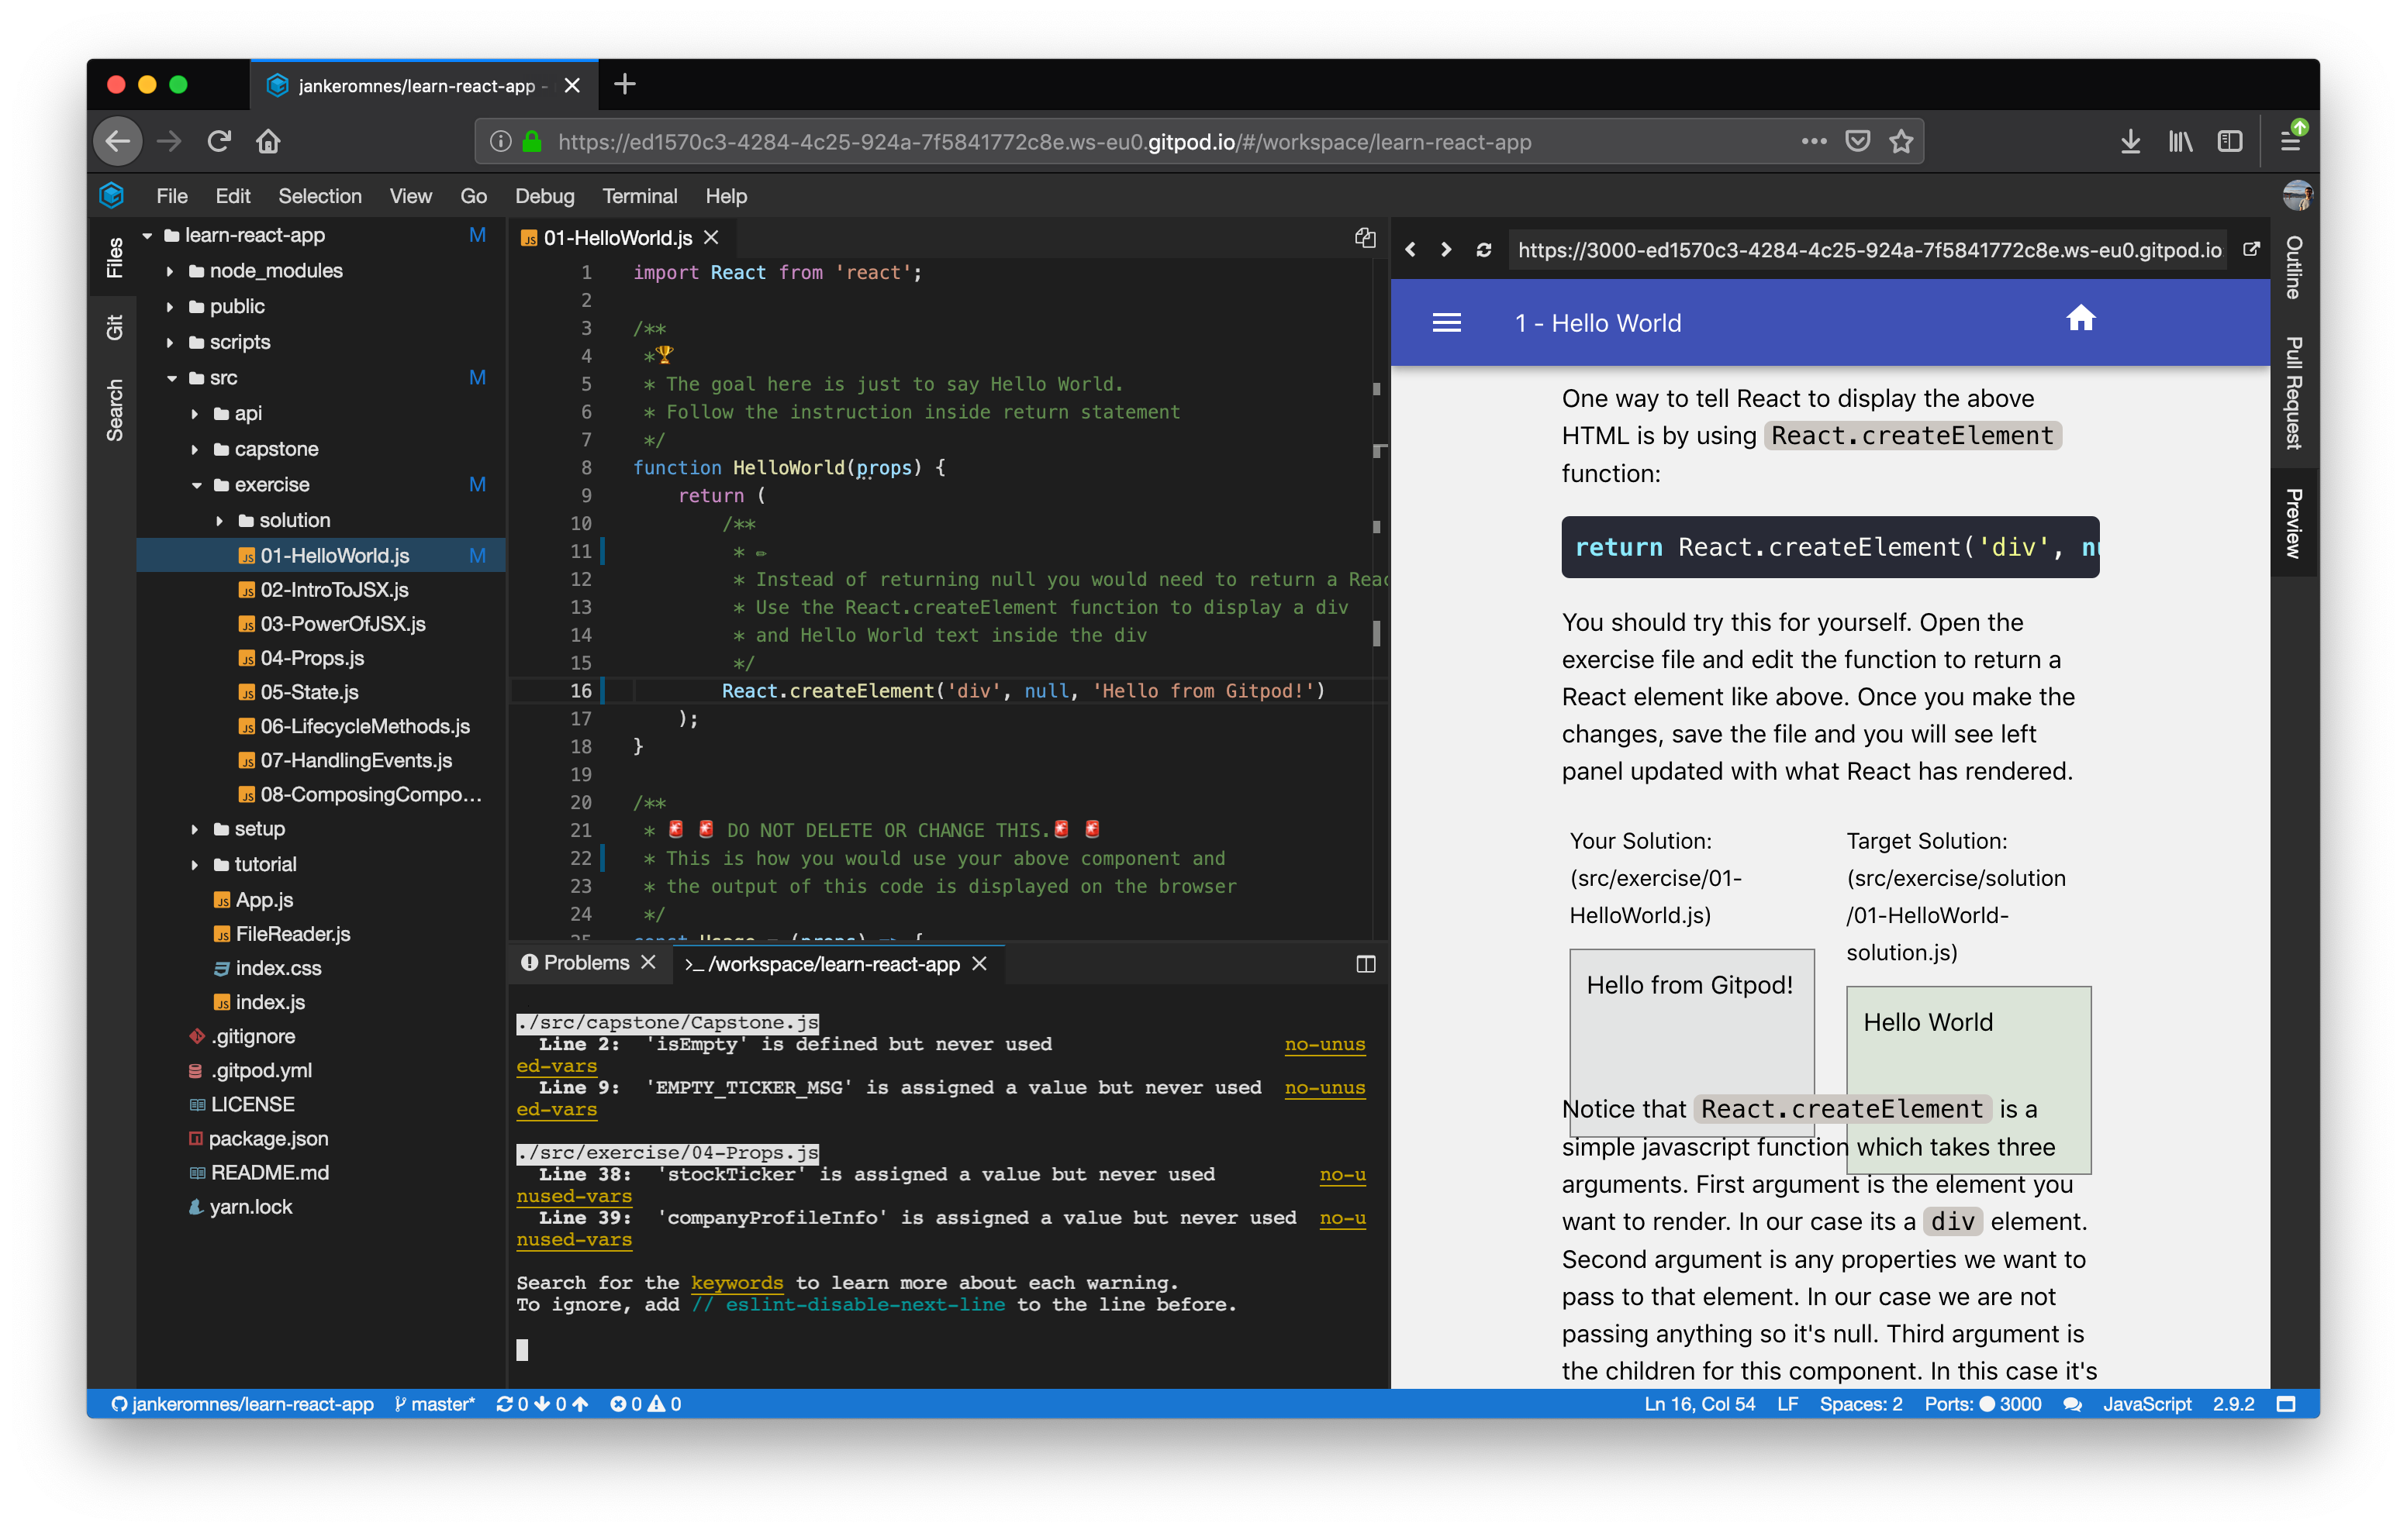Click the preview URL field
The height and width of the screenshot is (1533, 2407).
tap(1868, 250)
